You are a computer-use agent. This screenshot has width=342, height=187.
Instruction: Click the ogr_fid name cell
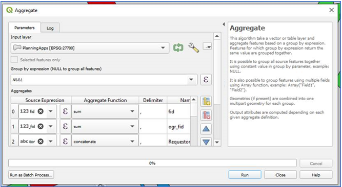(178, 126)
